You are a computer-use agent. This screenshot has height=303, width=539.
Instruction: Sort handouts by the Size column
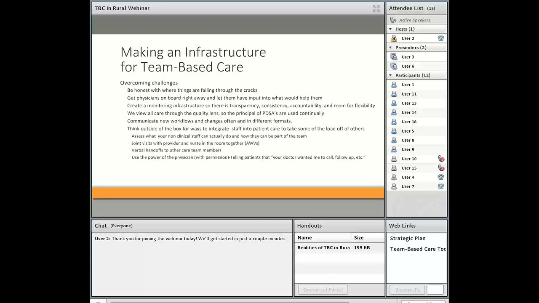[368, 238]
